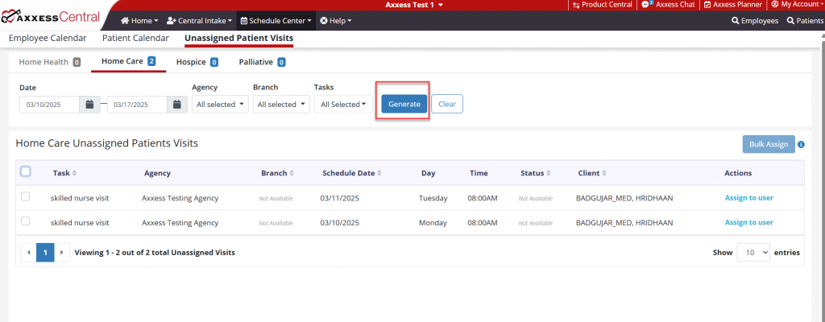Viewport: 825px width, 322px height.
Task: Assign to user for 03/10/2025 visit
Action: tap(749, 222)
